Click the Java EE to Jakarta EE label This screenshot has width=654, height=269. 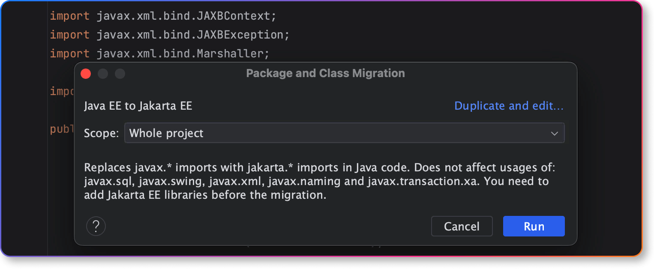point(138,106)
